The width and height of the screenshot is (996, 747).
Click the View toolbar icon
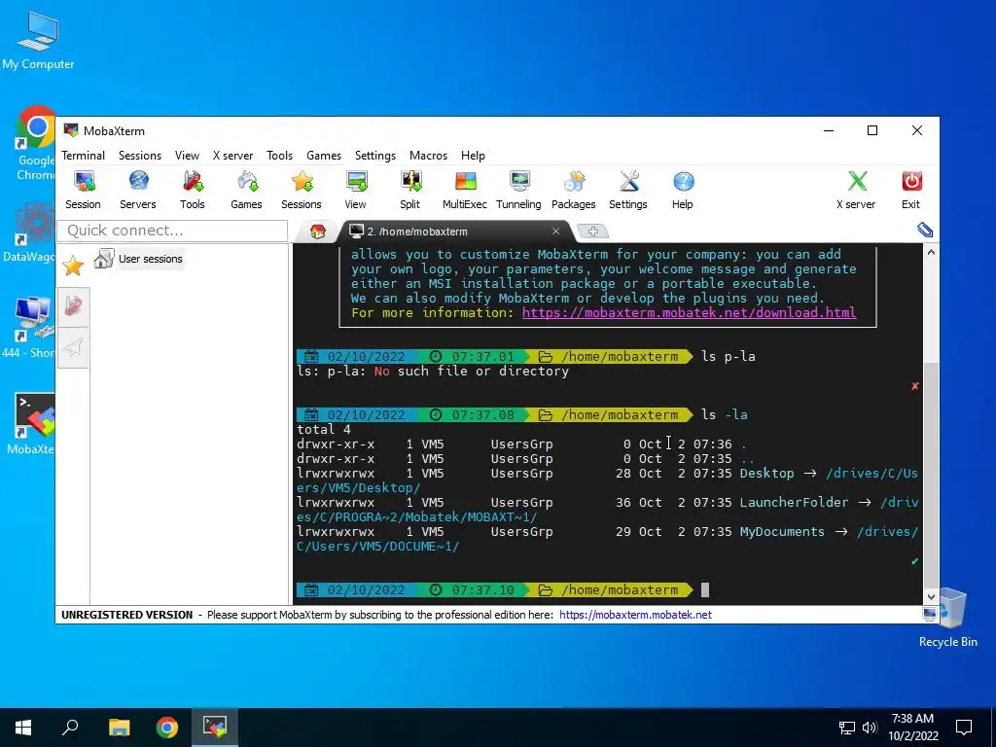pos(356,190)
